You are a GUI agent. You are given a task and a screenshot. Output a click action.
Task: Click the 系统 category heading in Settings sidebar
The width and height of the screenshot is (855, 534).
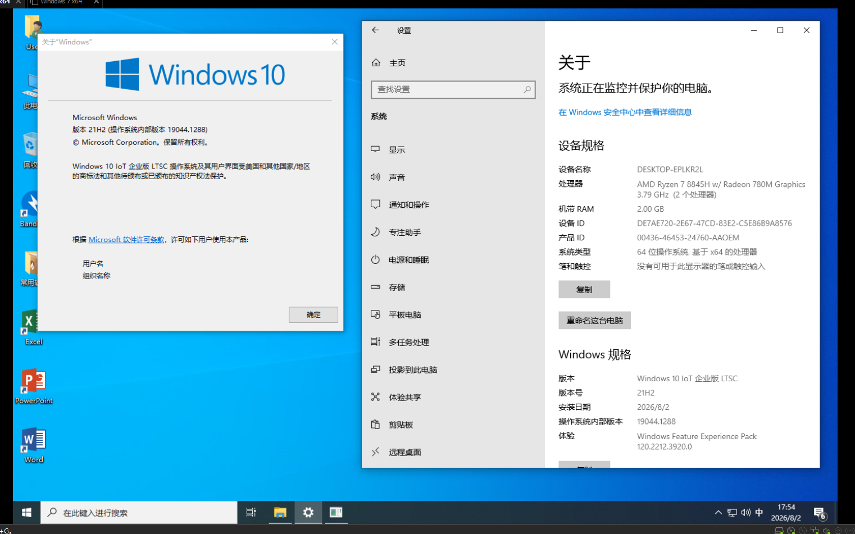coord(379,117)
